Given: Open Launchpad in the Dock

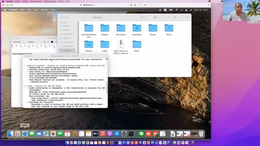Looking at the screenshot, I should (x=18, y=134).
